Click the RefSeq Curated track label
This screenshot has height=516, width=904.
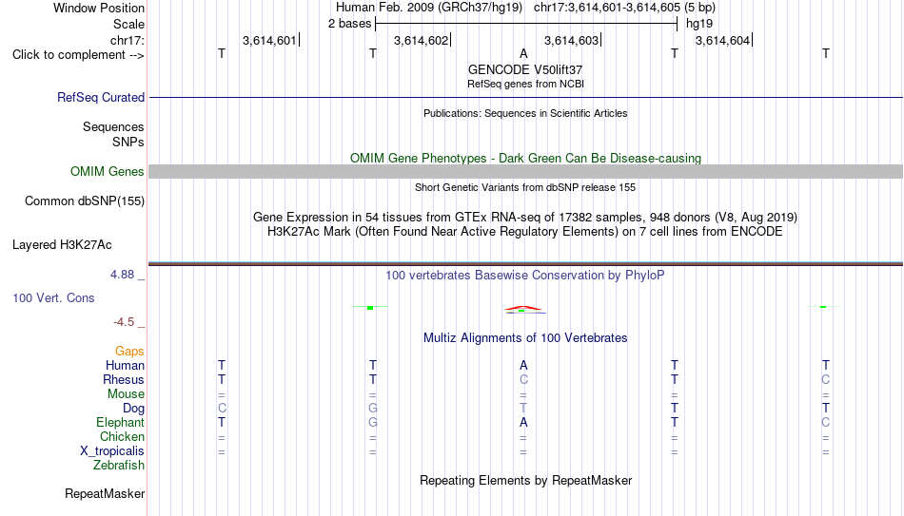(x=100, y=97)
